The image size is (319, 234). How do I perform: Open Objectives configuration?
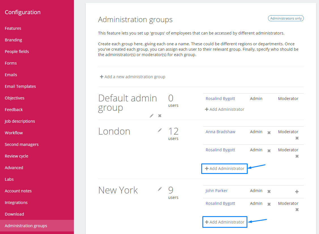pos(15,98)
